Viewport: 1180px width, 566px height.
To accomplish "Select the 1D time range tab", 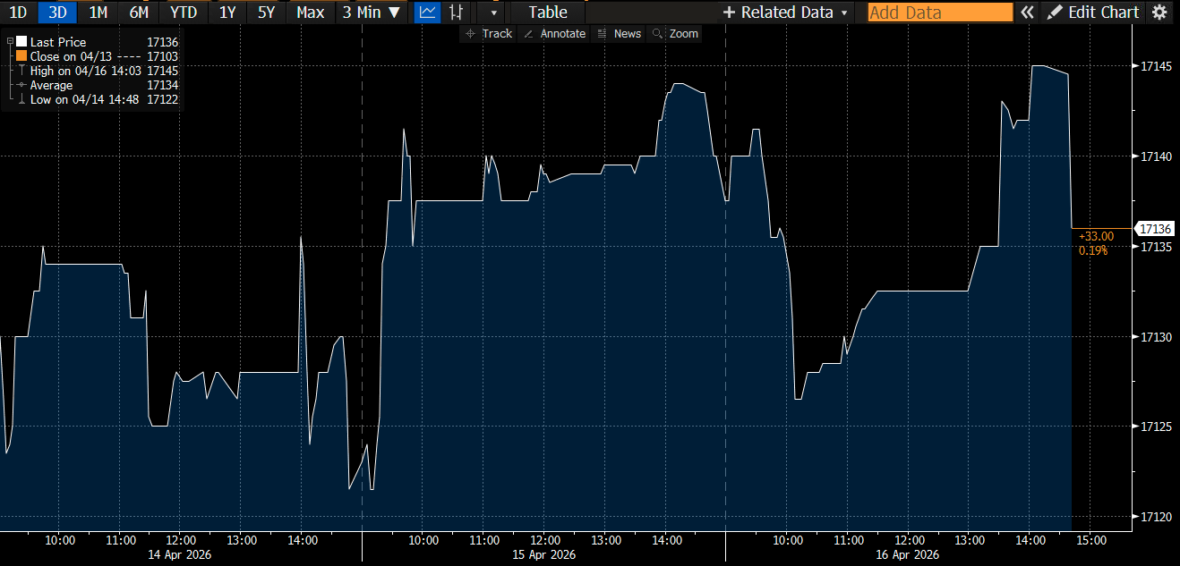I will pos(18,13).
